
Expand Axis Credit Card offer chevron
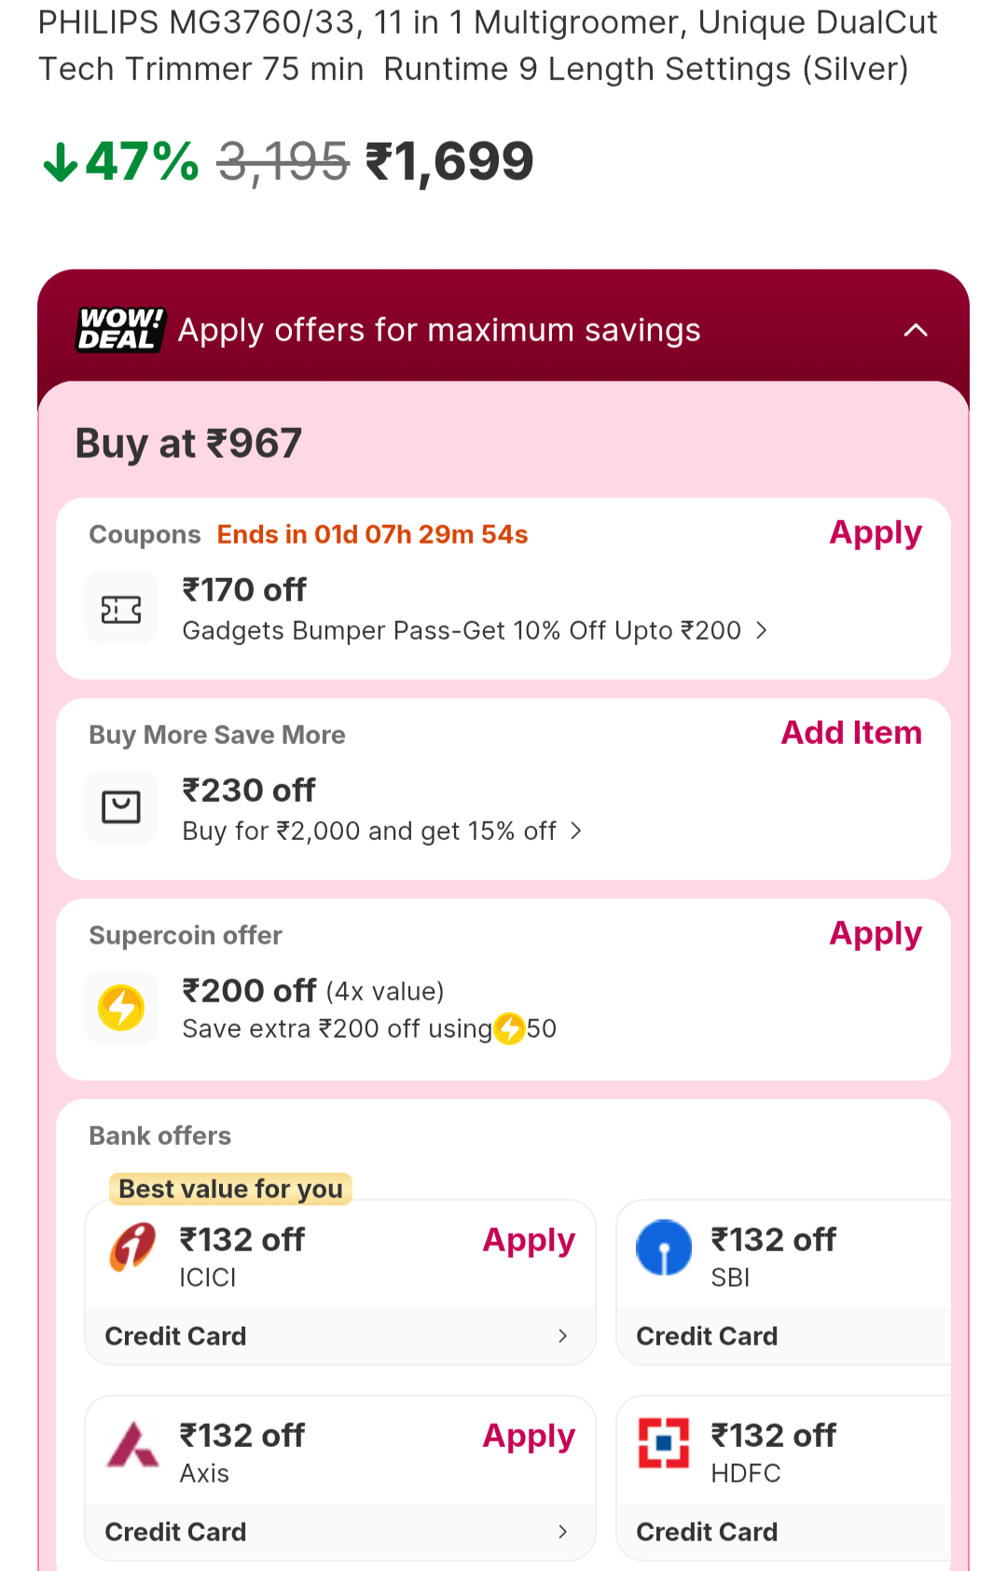[562, 1532]
